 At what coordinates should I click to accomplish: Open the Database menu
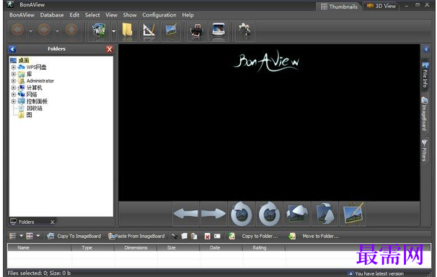[52, 15]
